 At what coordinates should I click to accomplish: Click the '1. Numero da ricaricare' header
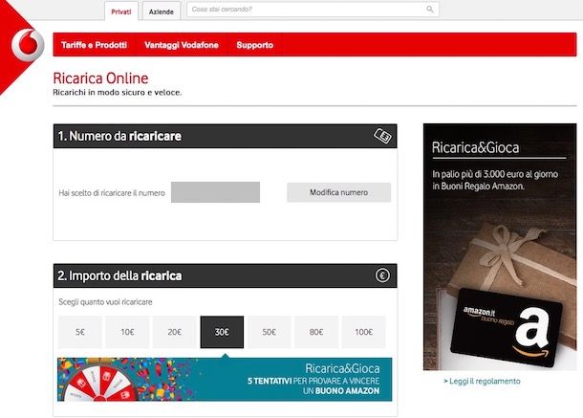coord(225,136)
